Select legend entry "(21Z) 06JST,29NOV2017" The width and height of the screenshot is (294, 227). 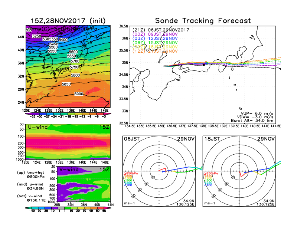coord(161,30)
